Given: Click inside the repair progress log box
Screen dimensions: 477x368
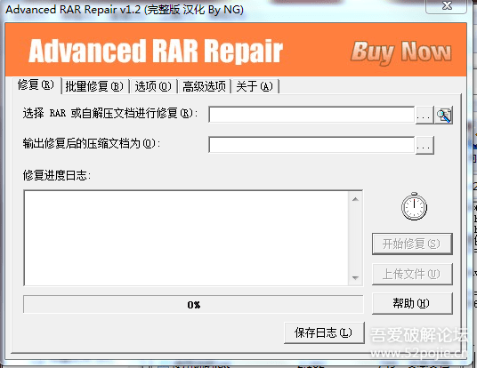Looking at the screenshot, I should [186, 238].
